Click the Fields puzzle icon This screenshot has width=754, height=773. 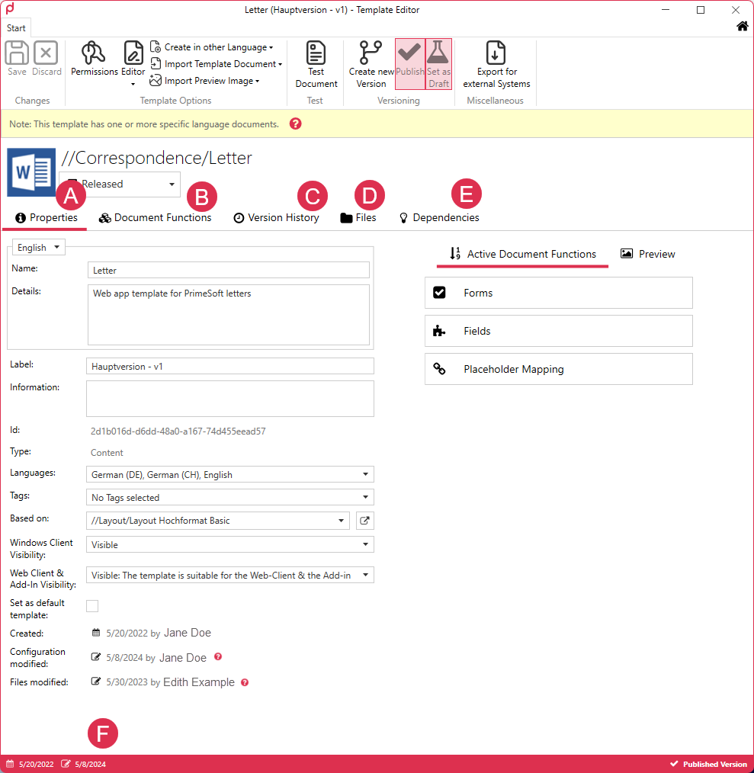pyautogui.click(x=439, y=331)
